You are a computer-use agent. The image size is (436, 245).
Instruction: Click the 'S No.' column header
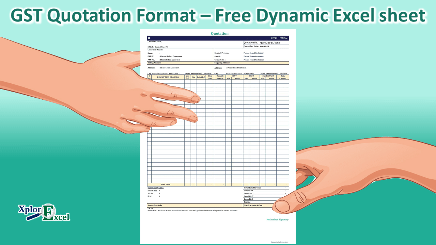(x=149, y=77)
